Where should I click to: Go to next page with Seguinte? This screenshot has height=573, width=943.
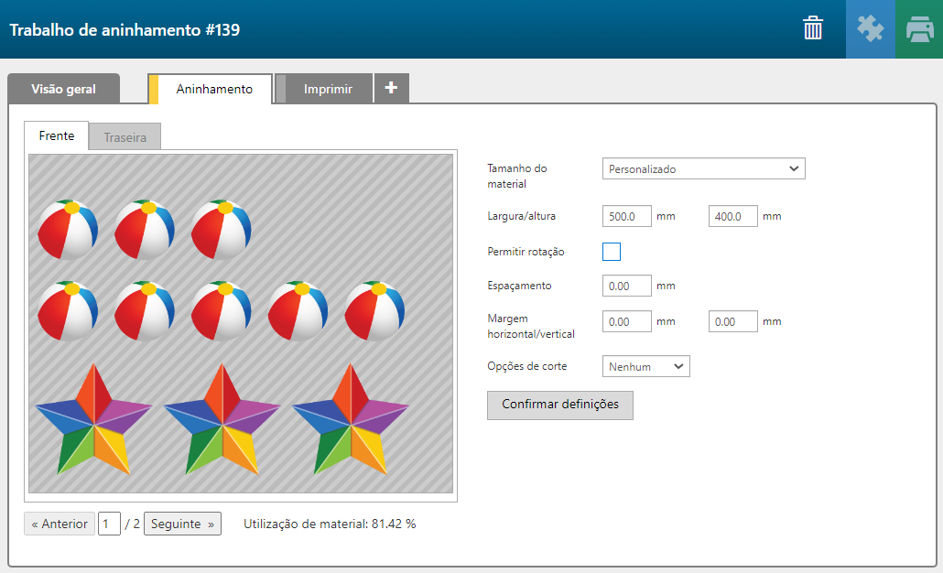pyautogui.click(x=182, y=524)
